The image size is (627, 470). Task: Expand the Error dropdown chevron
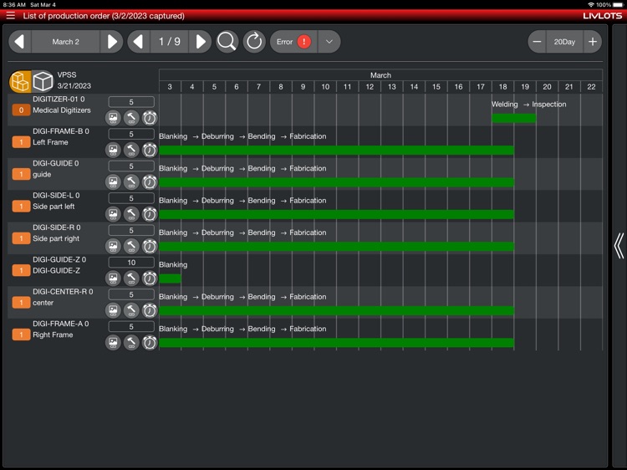tap(329, 42)
